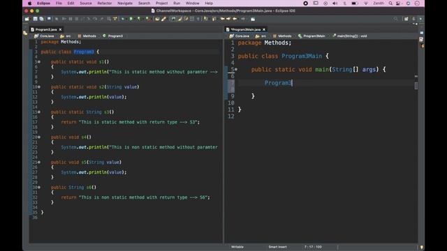This screenshot has width=447, height=251.
Task: Click the overview ruler marker in right editor
Action: coord(416,76)
